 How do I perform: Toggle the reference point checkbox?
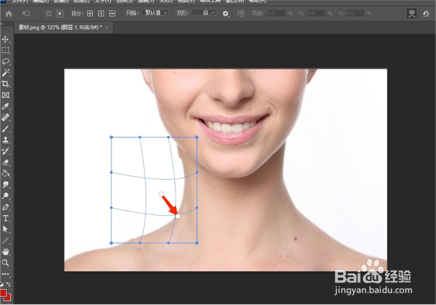click(x=49, y=14)
